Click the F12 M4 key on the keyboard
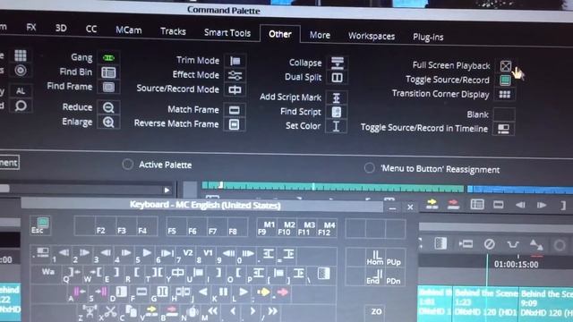This screenshot has height=322, width=573. point(326,229)
